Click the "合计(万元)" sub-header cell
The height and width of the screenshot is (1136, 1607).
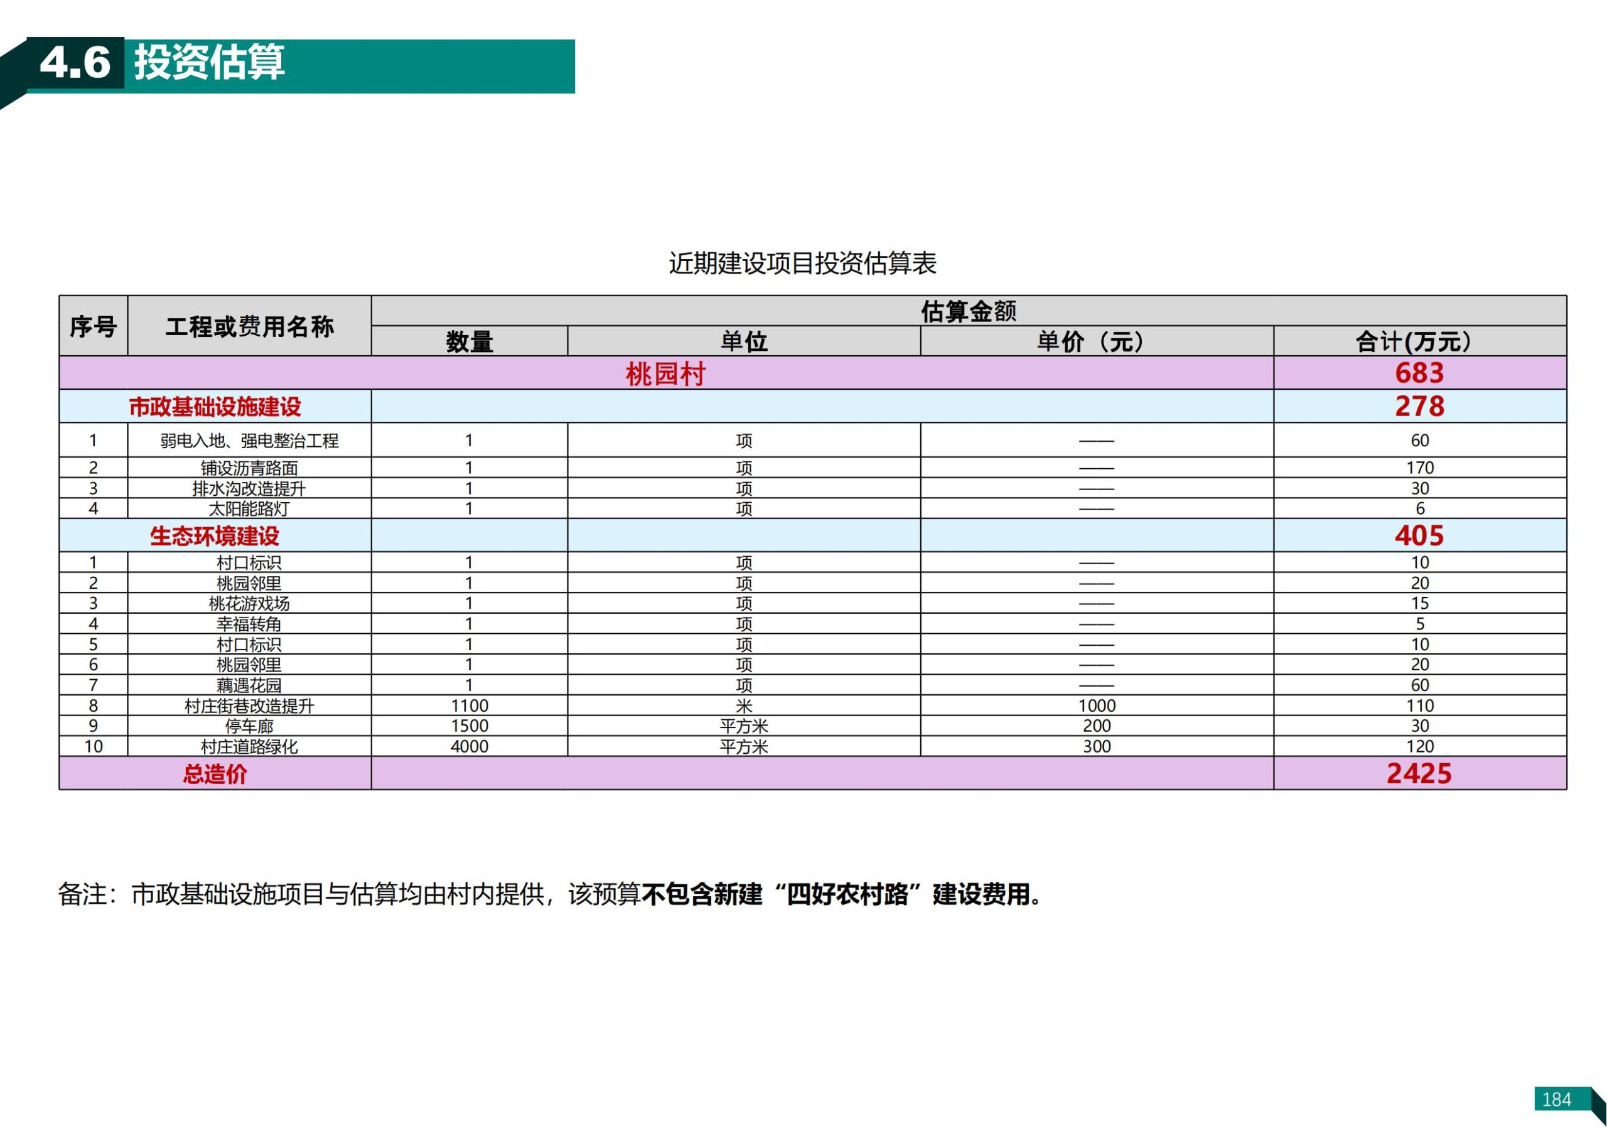[x=1419, y=341]
